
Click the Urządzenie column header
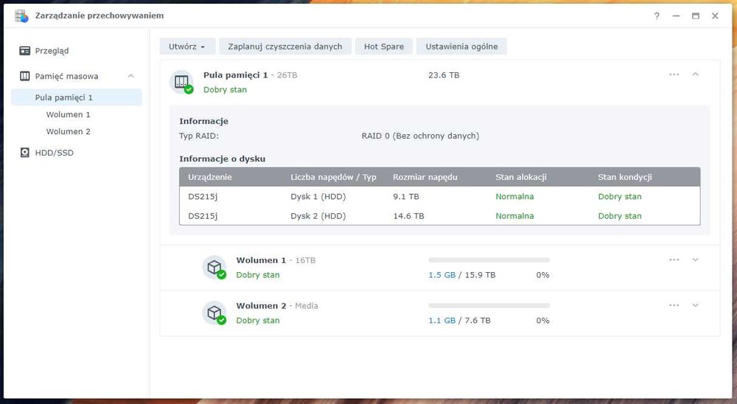click(209, 178)
